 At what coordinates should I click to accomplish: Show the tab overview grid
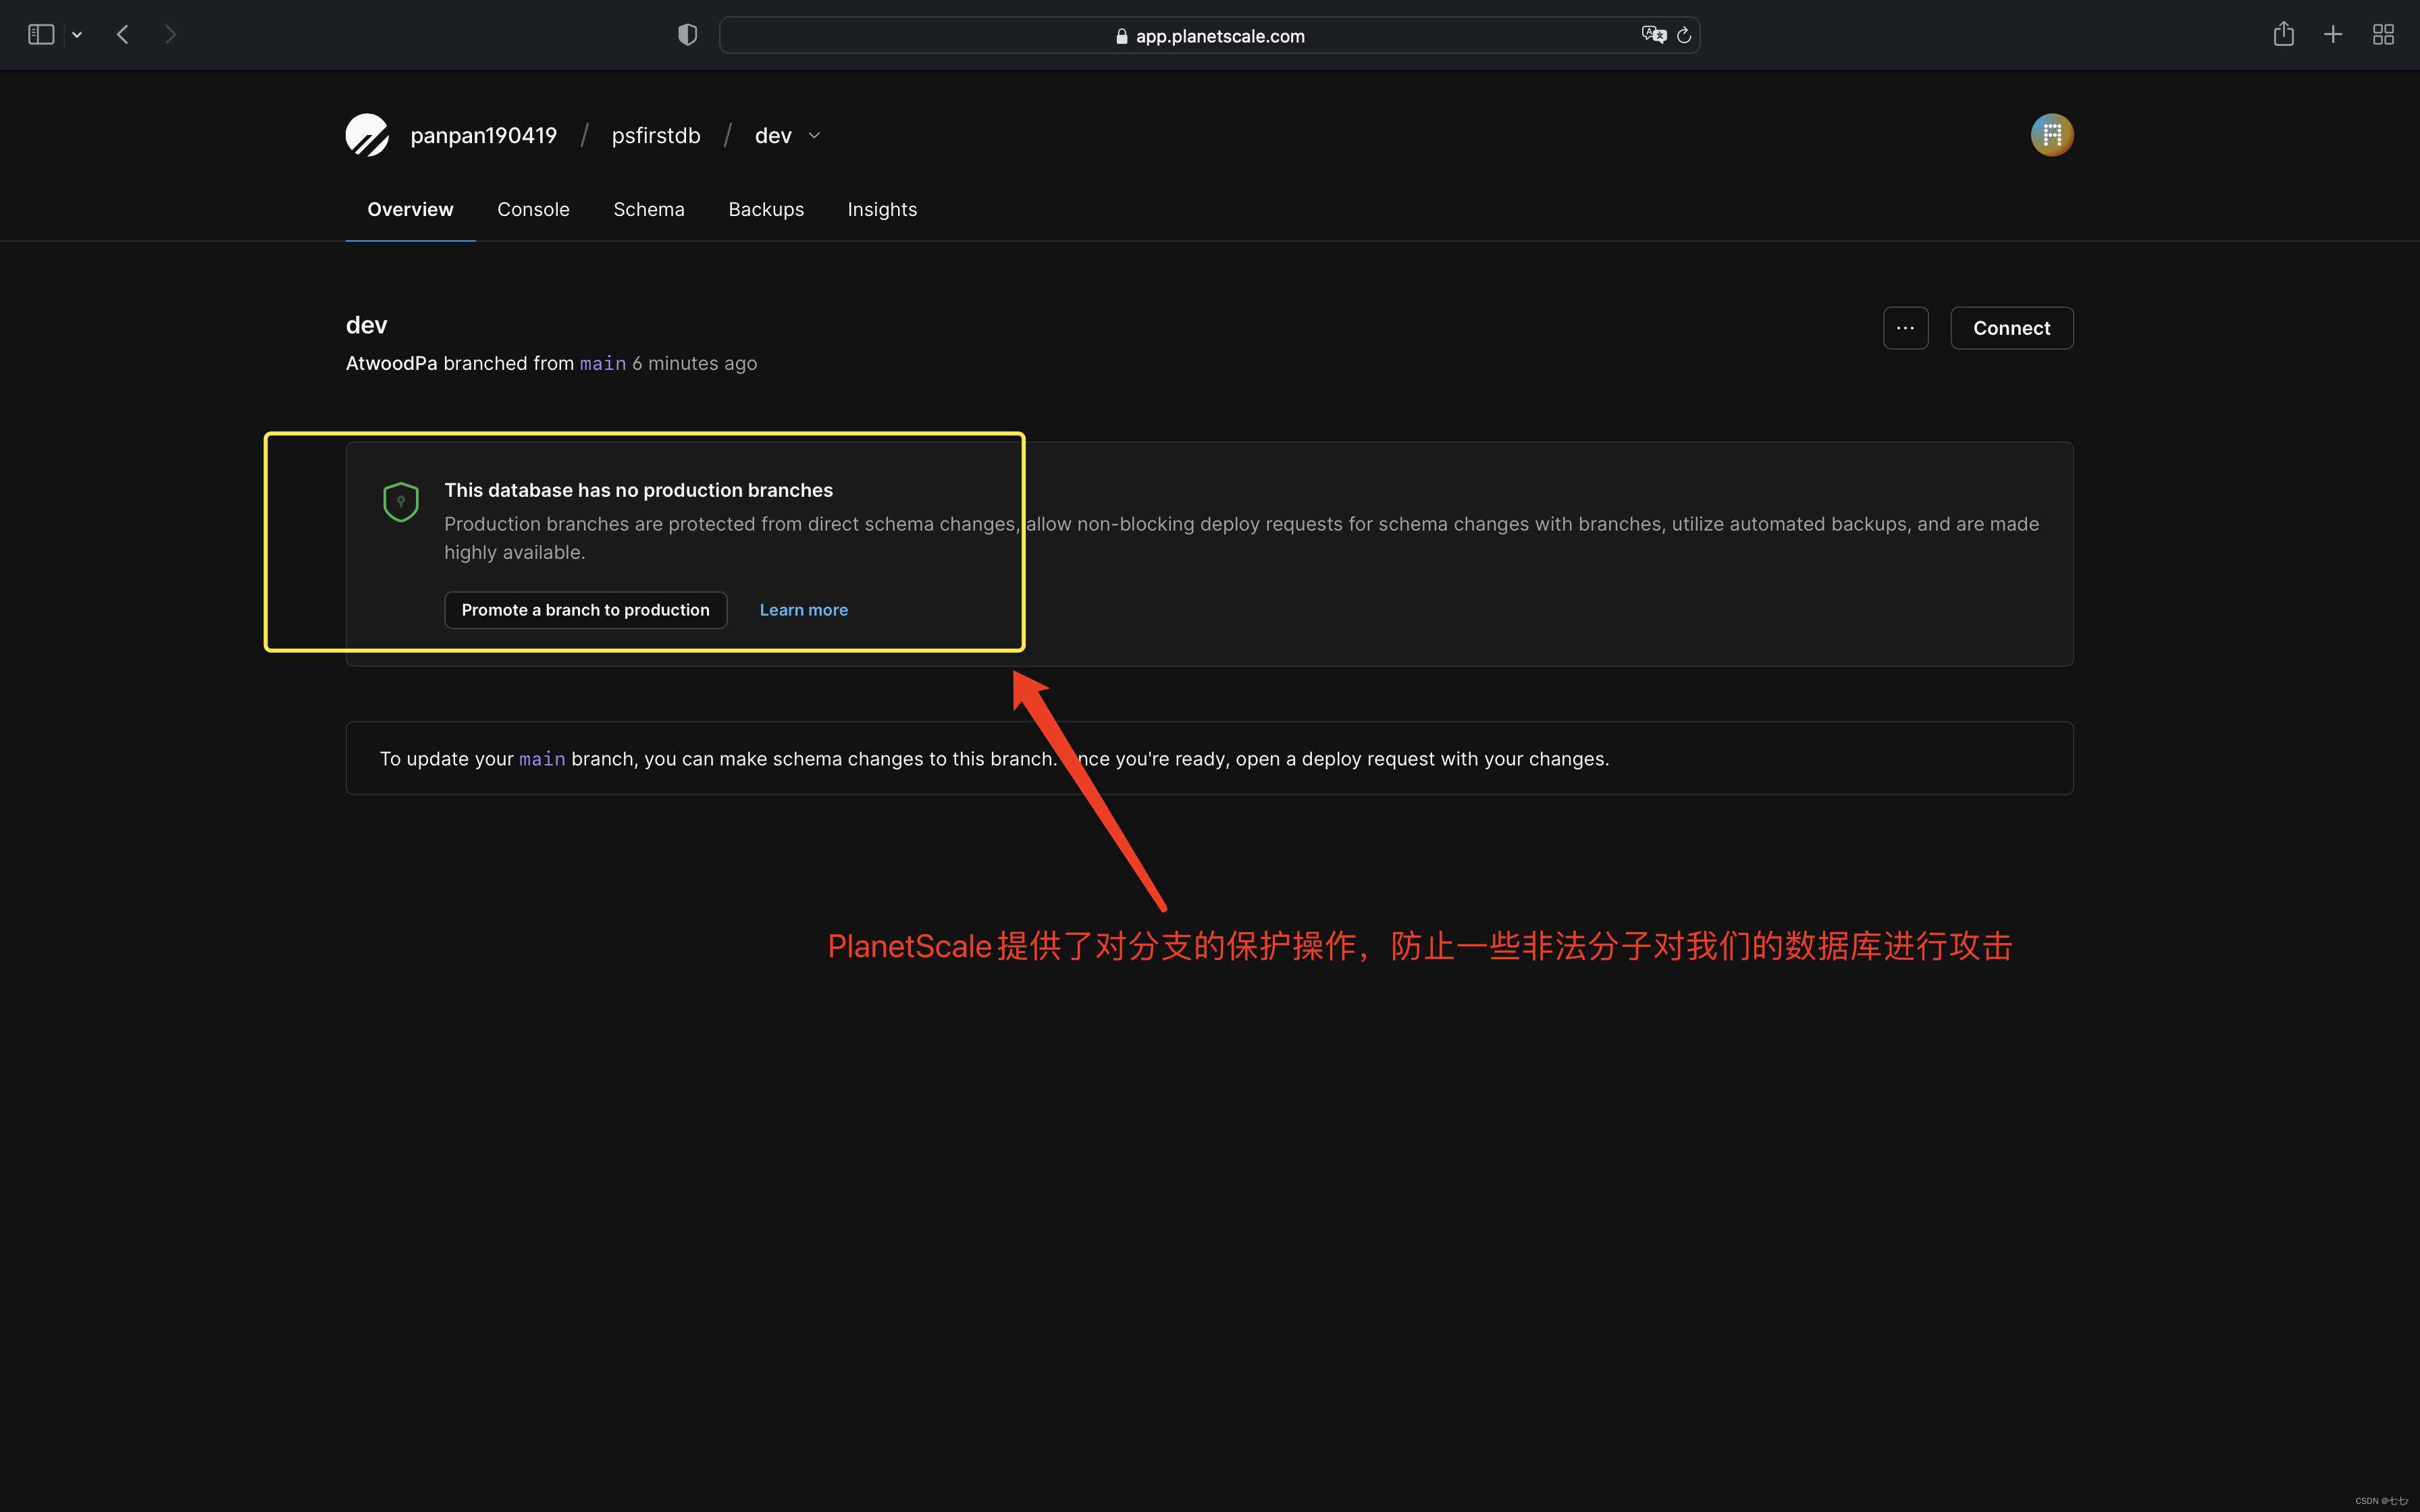[2383, 35]
